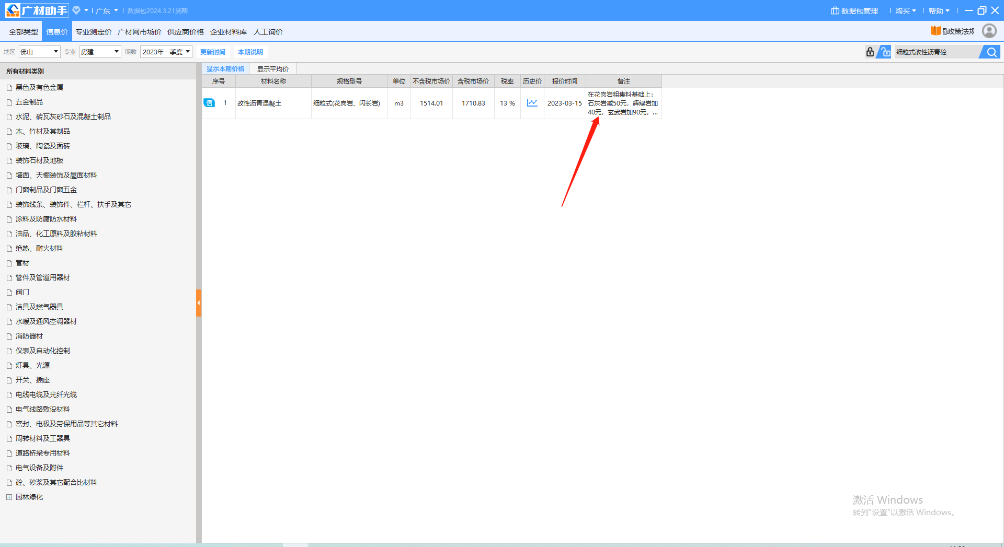Click the magnifier search button
Image resolution: width=1004 pixels, height=547 pixels.
click(991, 52)
